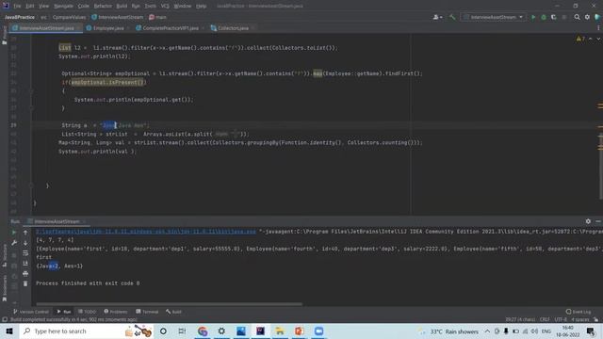Expand the InterviewAsstStream run configuration dropdown
The image size is (603, 339).
pyautogui.click(x=494, y=17)
